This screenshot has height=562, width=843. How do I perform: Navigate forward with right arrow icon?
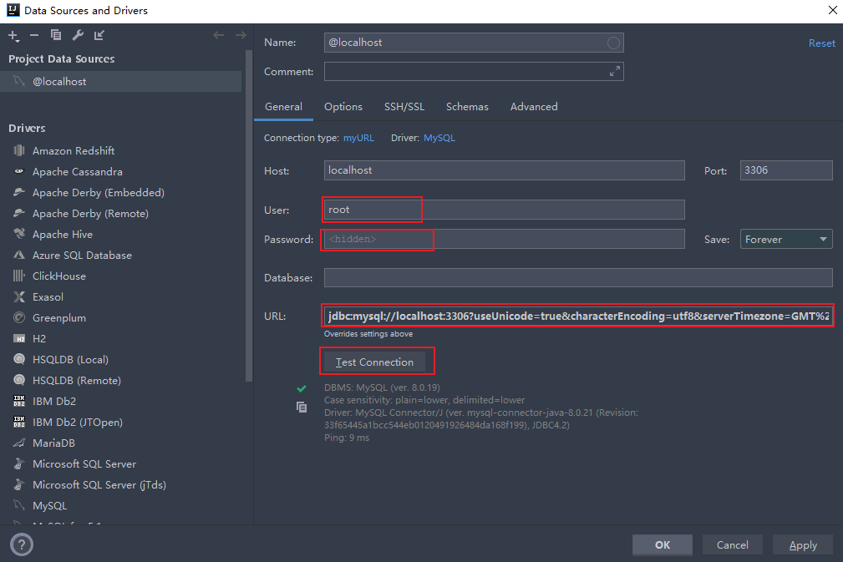click(x=241, y=35)
